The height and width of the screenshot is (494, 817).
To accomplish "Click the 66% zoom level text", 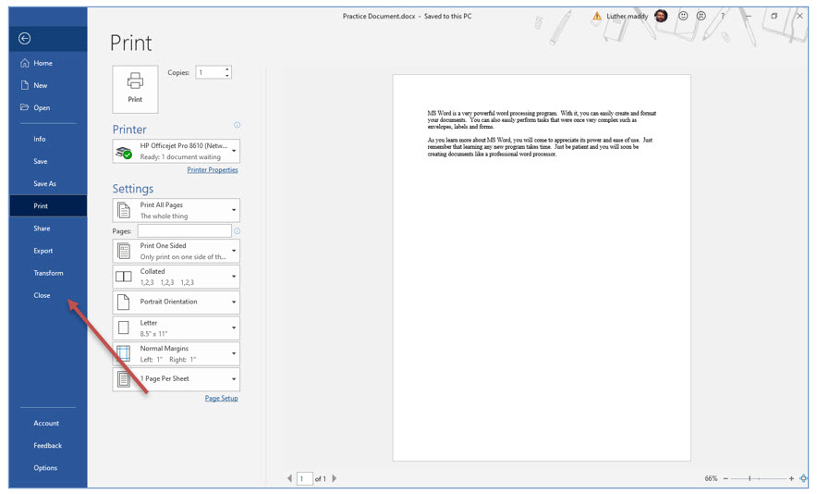I will 711,478.
